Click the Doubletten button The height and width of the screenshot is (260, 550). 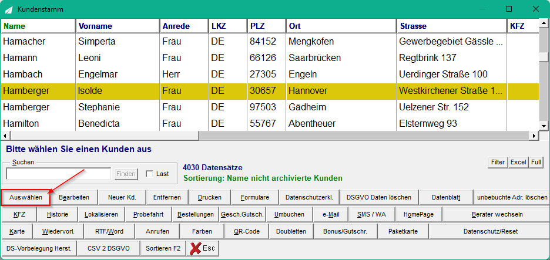click(291, 231)
